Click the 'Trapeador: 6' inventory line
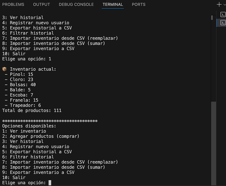This screenshot has width=226, height=186. point(23,105)
